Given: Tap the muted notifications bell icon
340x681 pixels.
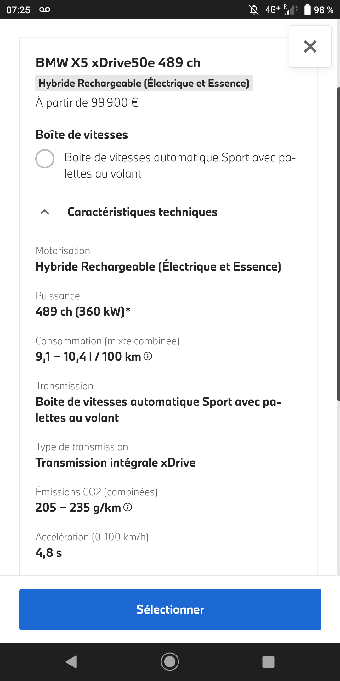Looking at the screenshot, I should click(254, 10).
